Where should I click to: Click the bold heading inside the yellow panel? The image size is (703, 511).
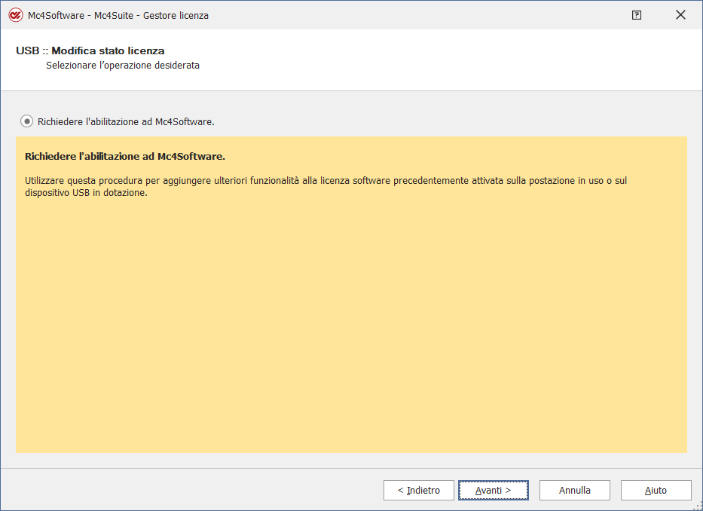(125, 157)
